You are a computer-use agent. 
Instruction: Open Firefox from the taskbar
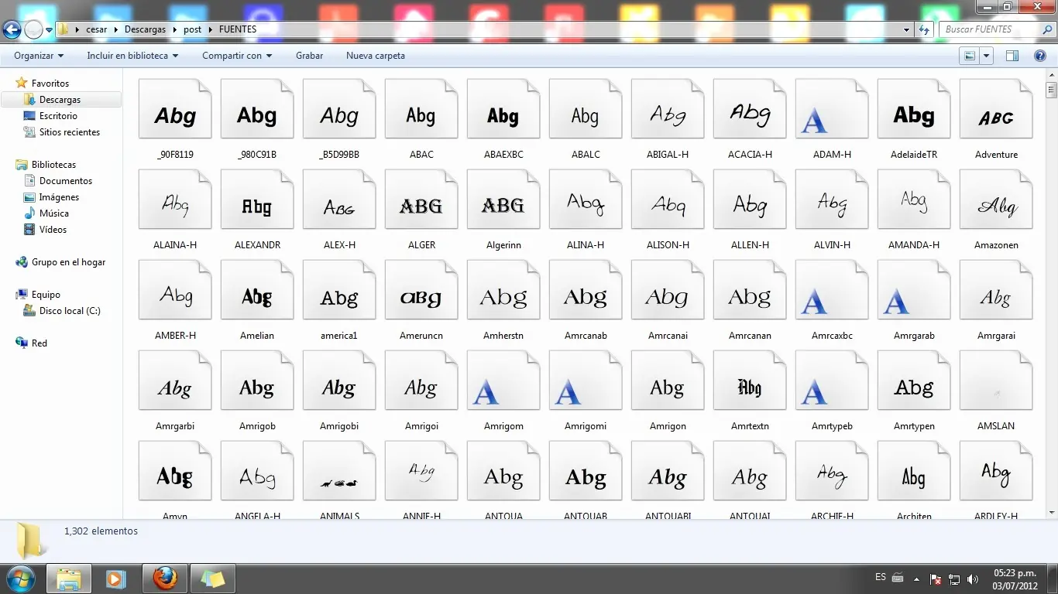[x=164, y=579]
